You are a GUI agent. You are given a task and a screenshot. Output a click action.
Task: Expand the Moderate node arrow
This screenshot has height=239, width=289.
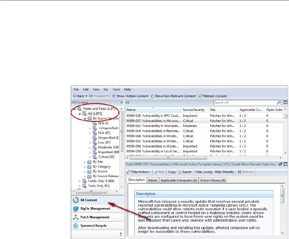90,147
